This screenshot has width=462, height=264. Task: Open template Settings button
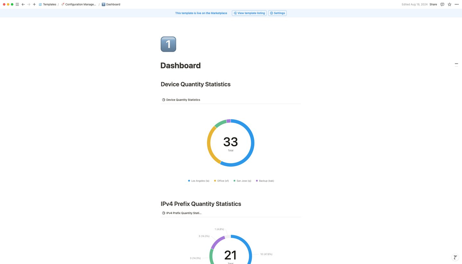277,13
